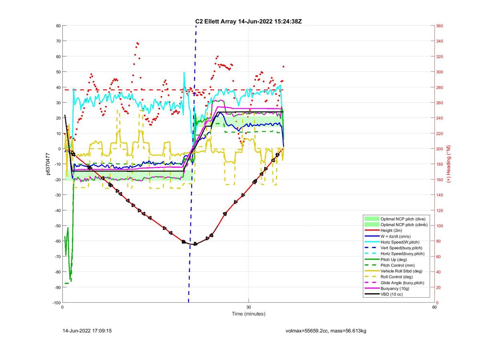Click the 280 heading tick label

pyautogui.click(x=440, y=87)
